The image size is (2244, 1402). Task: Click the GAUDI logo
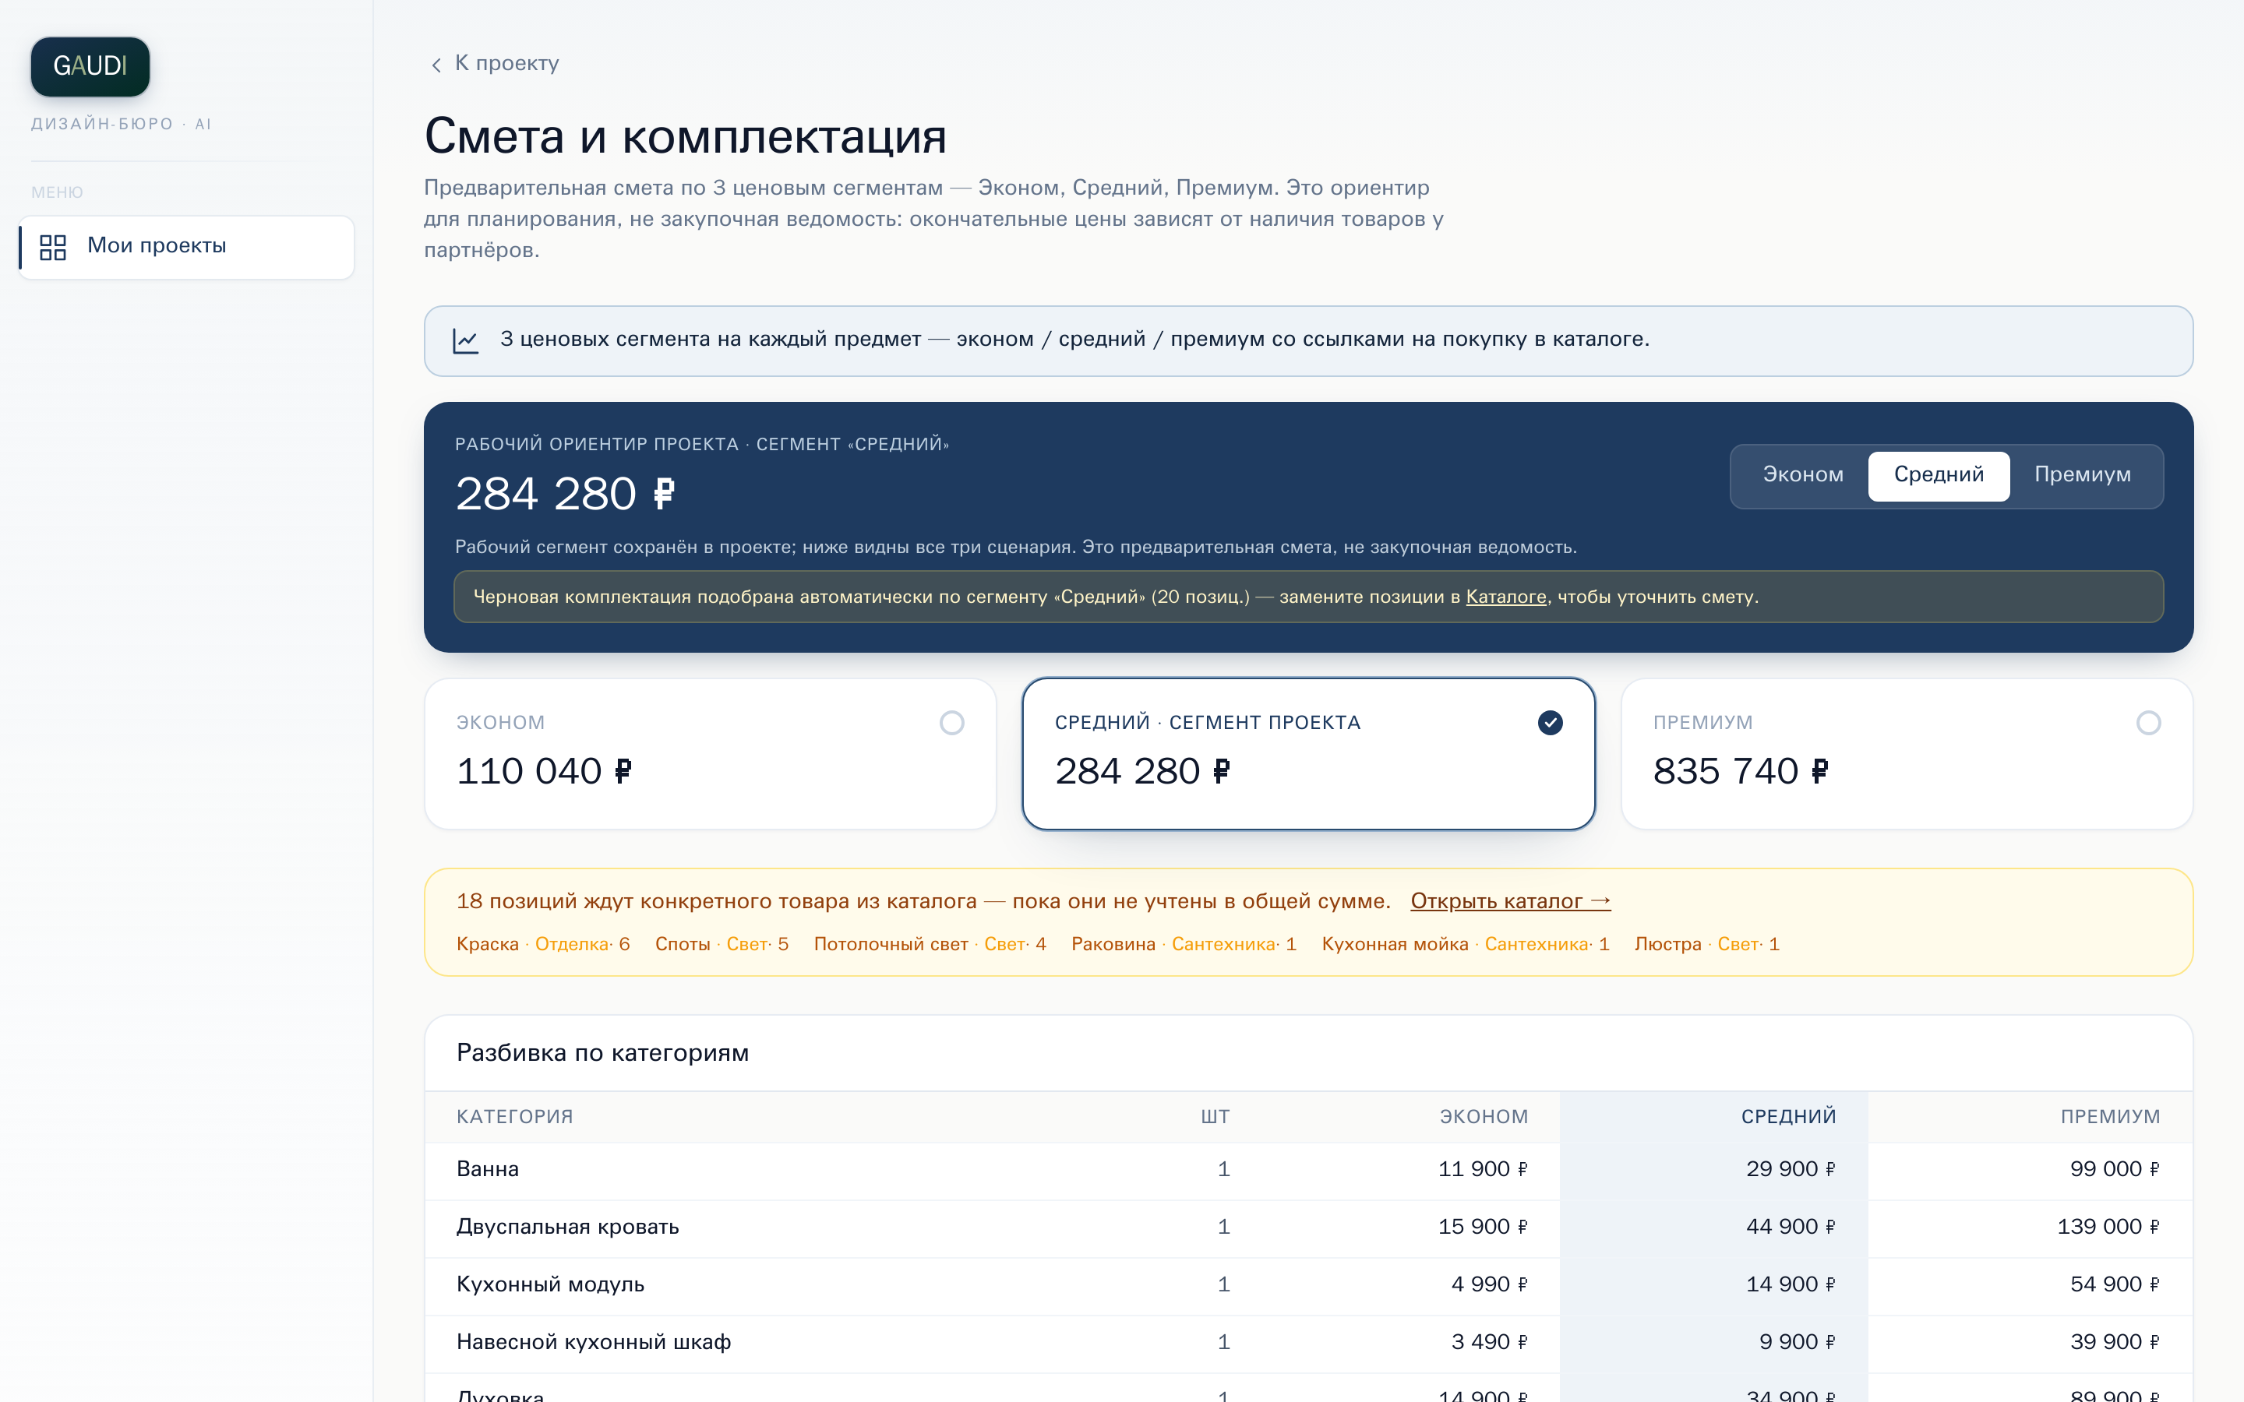90,67
